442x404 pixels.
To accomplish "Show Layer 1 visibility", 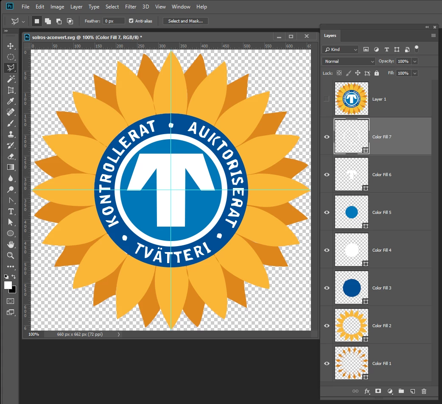I will [x=327, y=99].
